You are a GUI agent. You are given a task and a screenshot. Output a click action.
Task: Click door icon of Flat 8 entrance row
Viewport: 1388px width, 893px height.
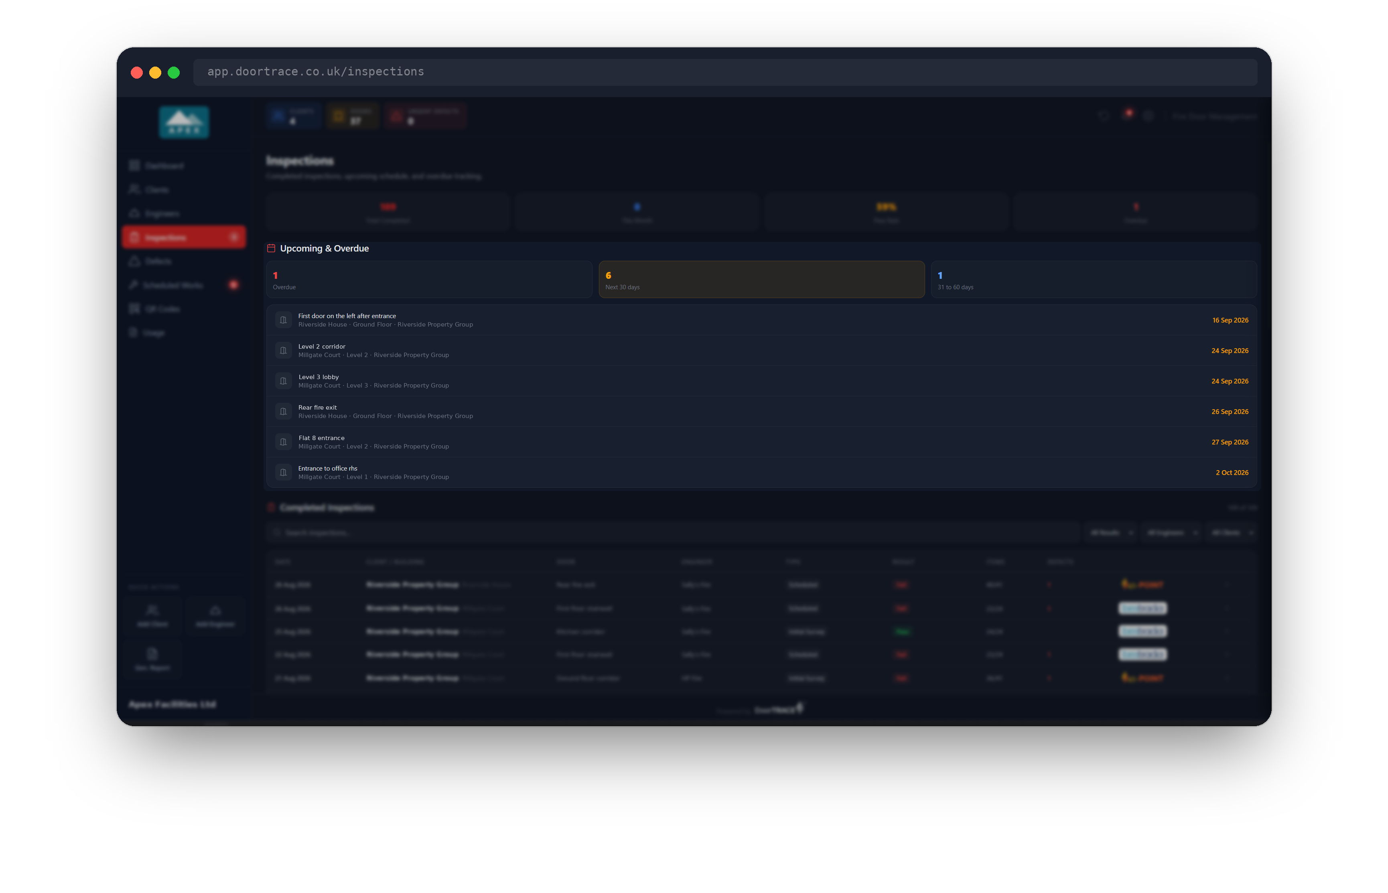(x=283, y=442)
